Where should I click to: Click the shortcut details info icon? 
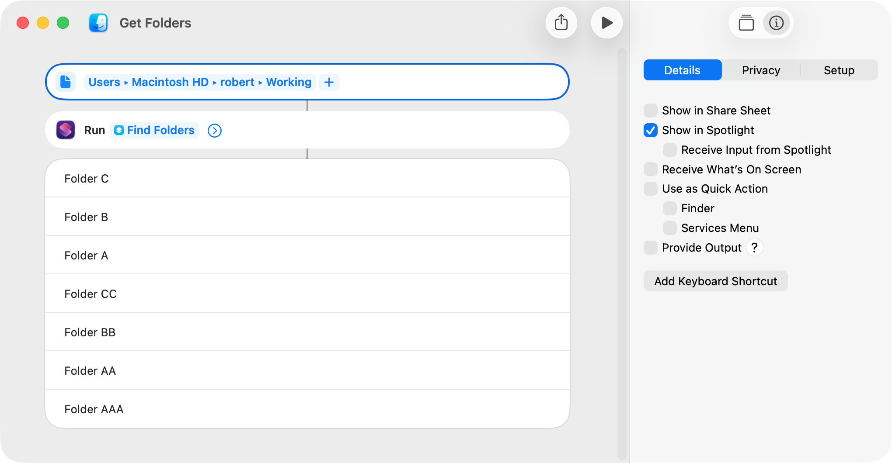tap(776, 23)
